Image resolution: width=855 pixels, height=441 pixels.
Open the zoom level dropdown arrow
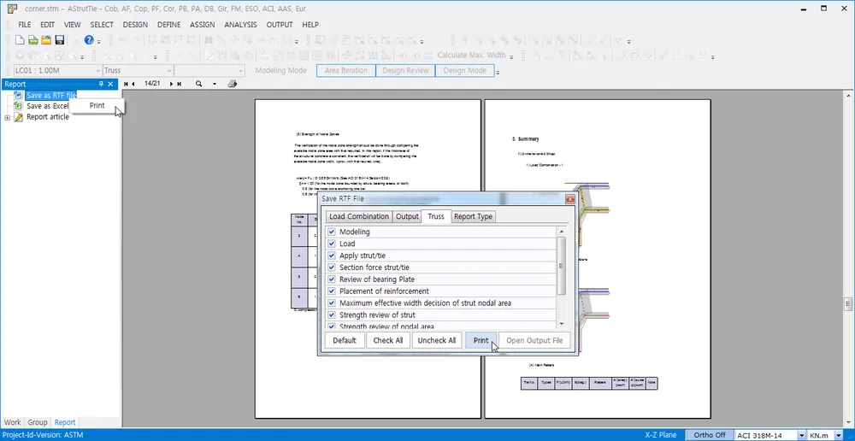click(x=215, y=84)
